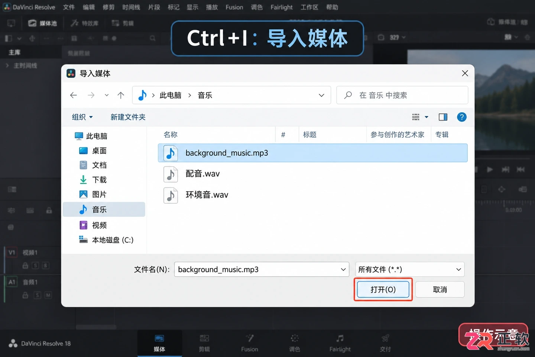
Task: Toggle the lock on audio track A1
Action: click(x=25, y=295)
